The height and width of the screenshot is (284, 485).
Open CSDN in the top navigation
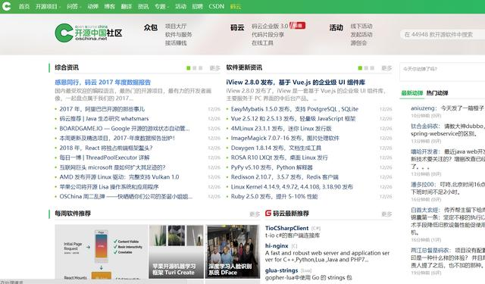(216, 6)
